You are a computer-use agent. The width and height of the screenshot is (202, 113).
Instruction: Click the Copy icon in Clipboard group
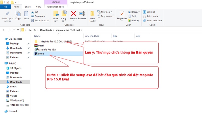[18, 14]
